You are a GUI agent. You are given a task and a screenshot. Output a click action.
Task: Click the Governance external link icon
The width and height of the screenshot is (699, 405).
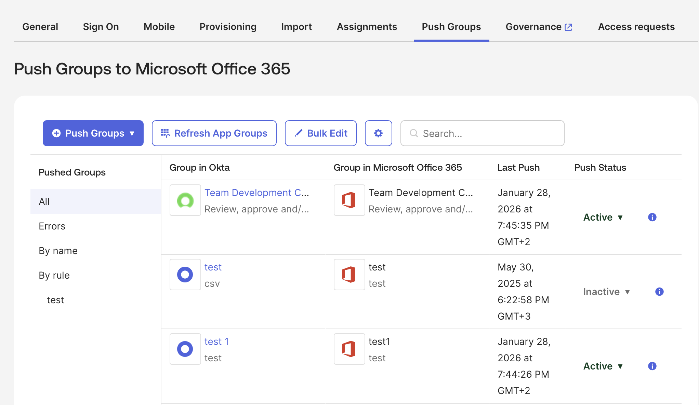click(x=568, y=27)
